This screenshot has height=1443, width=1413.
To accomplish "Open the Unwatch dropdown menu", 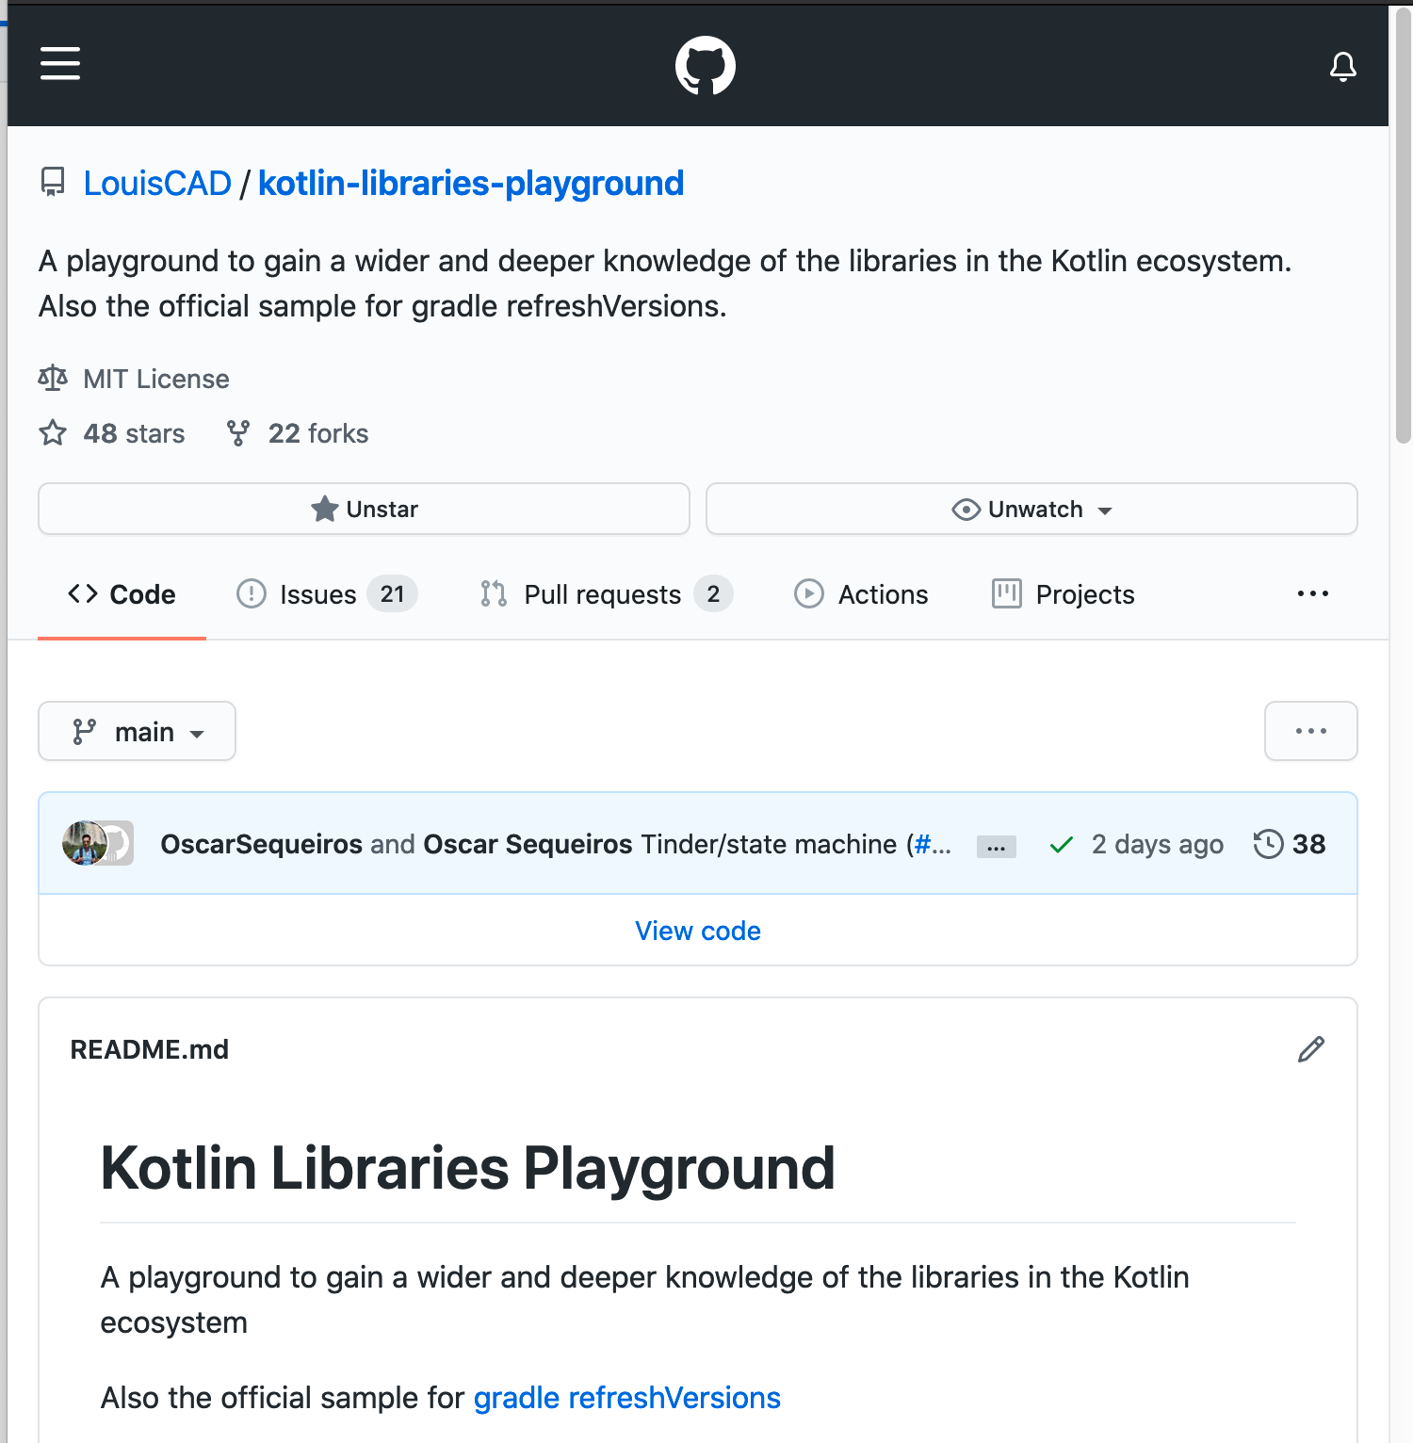I will coord(1031,510).
